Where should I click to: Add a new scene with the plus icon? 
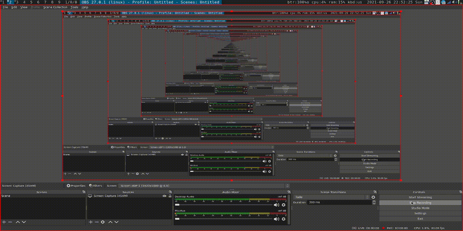point(4,222)
